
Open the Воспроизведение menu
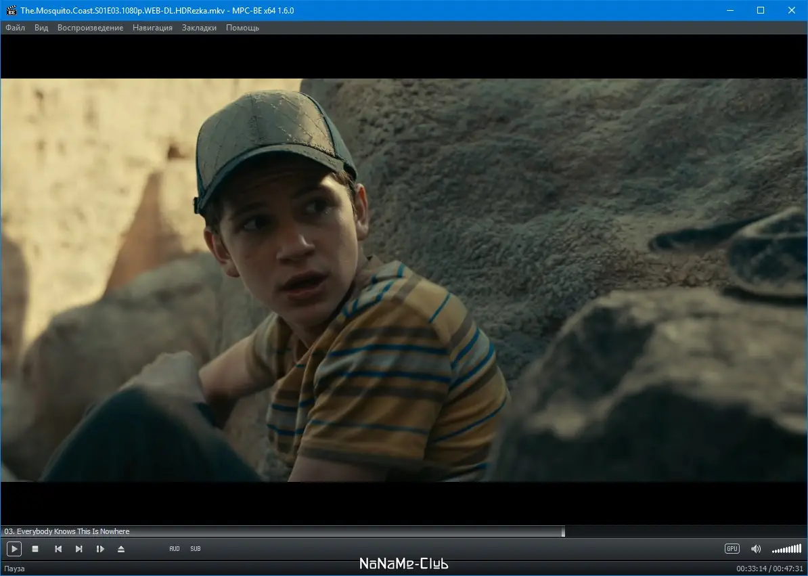point(90,28)
